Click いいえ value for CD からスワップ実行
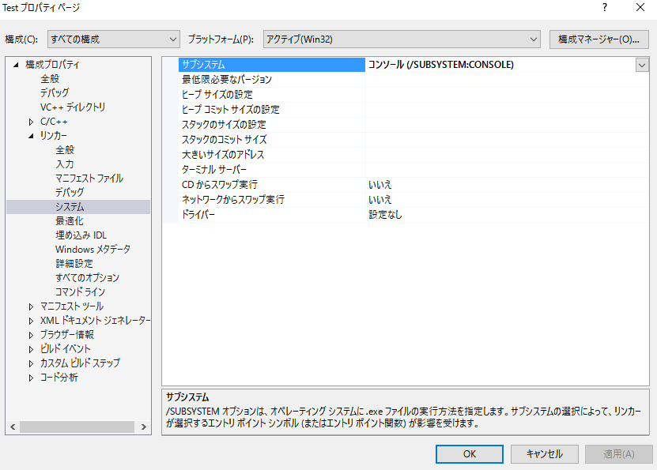Viewport: 657px width, 470px height. 380,185
